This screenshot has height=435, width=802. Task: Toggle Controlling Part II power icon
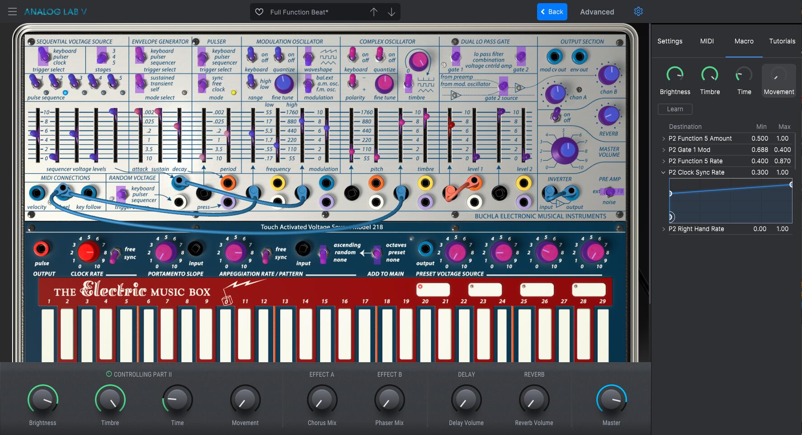109,374
